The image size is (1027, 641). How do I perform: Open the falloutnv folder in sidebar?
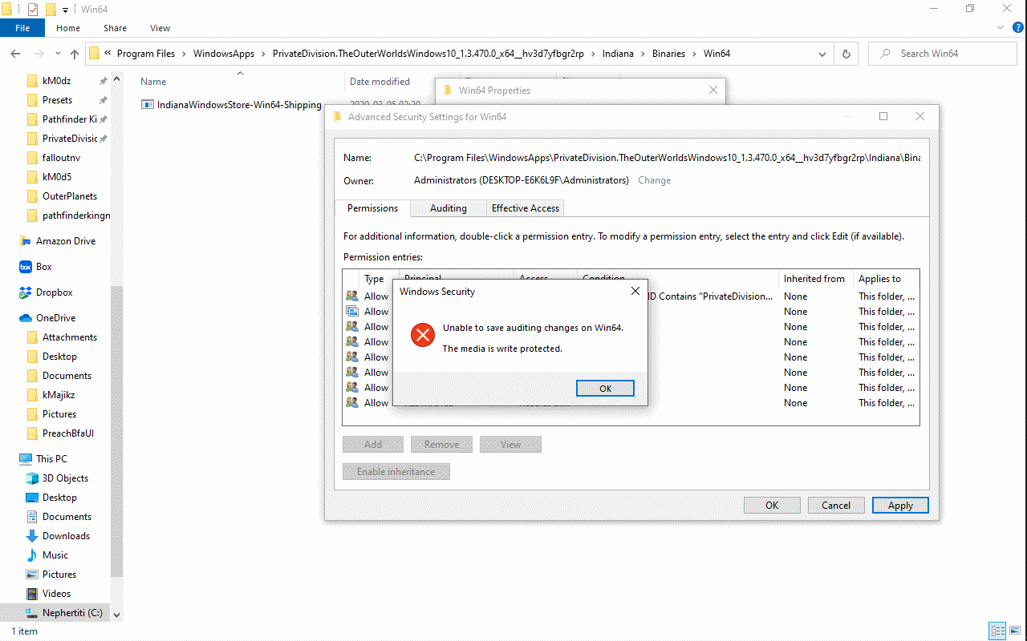click(x=63, y=158)
